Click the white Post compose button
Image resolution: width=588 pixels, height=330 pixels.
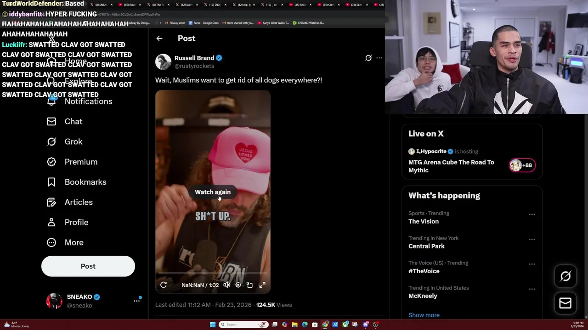tap(88, 266)
